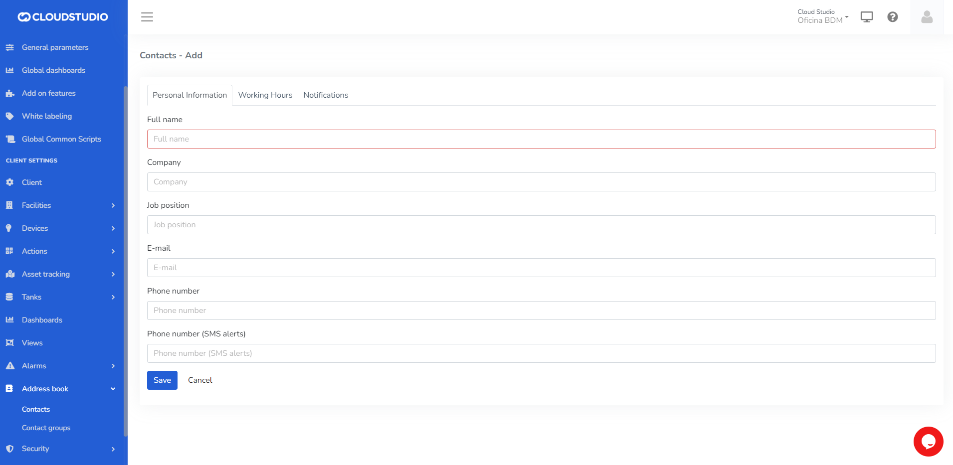Open the chat support bubble

click(x=928, y=441)
